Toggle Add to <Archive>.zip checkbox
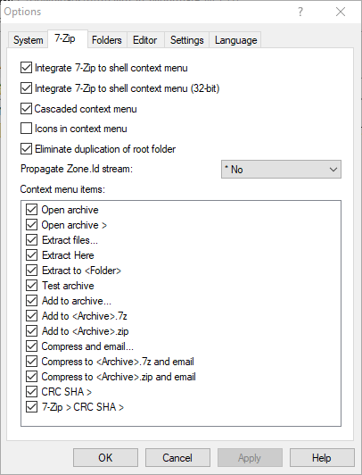 31,330
